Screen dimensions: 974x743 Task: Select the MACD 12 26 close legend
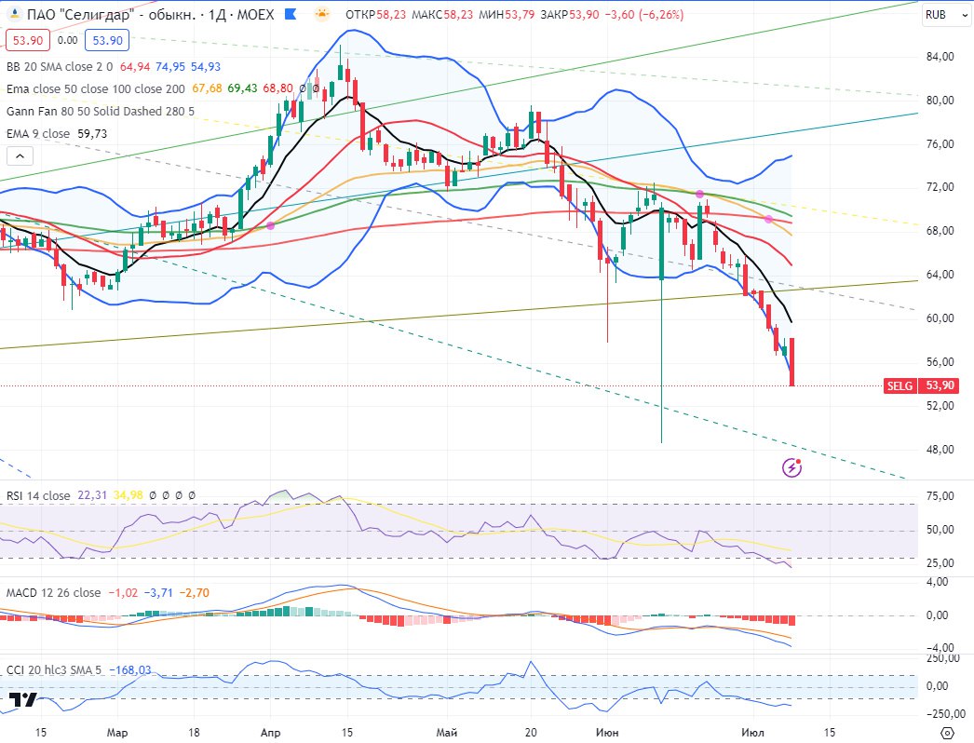click(53, 593)
